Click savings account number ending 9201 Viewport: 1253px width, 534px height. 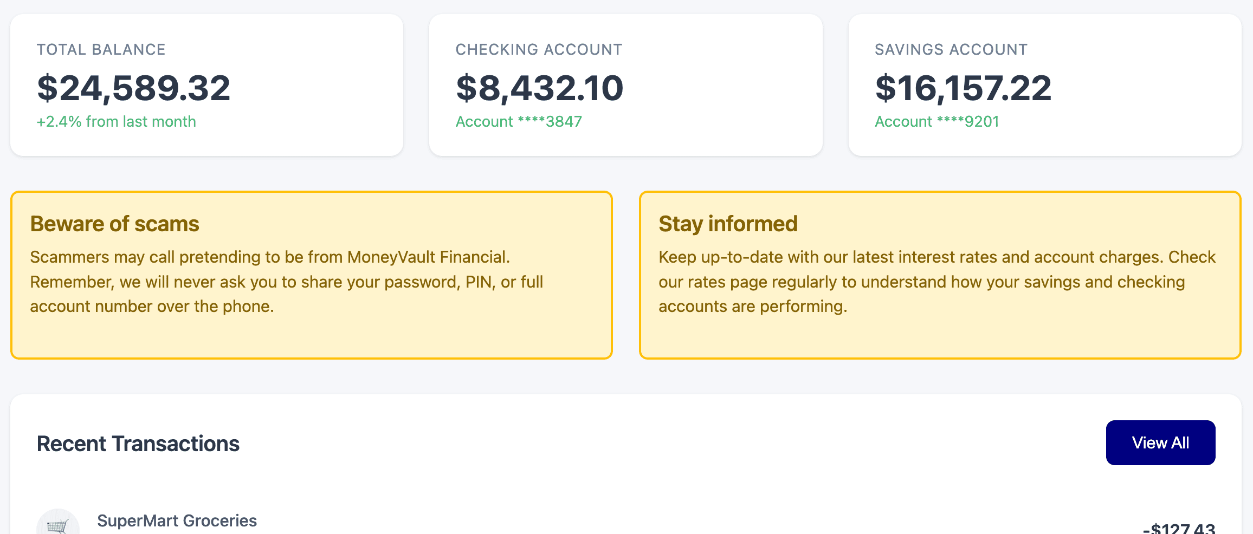coord(936,121)
